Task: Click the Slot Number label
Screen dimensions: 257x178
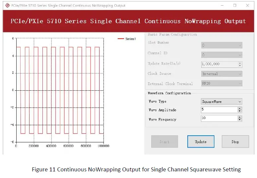Action: tap(158, 43)
